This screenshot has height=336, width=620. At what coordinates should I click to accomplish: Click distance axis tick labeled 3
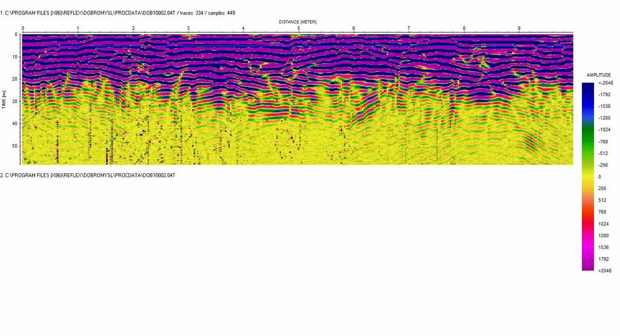tap(188, 28)
